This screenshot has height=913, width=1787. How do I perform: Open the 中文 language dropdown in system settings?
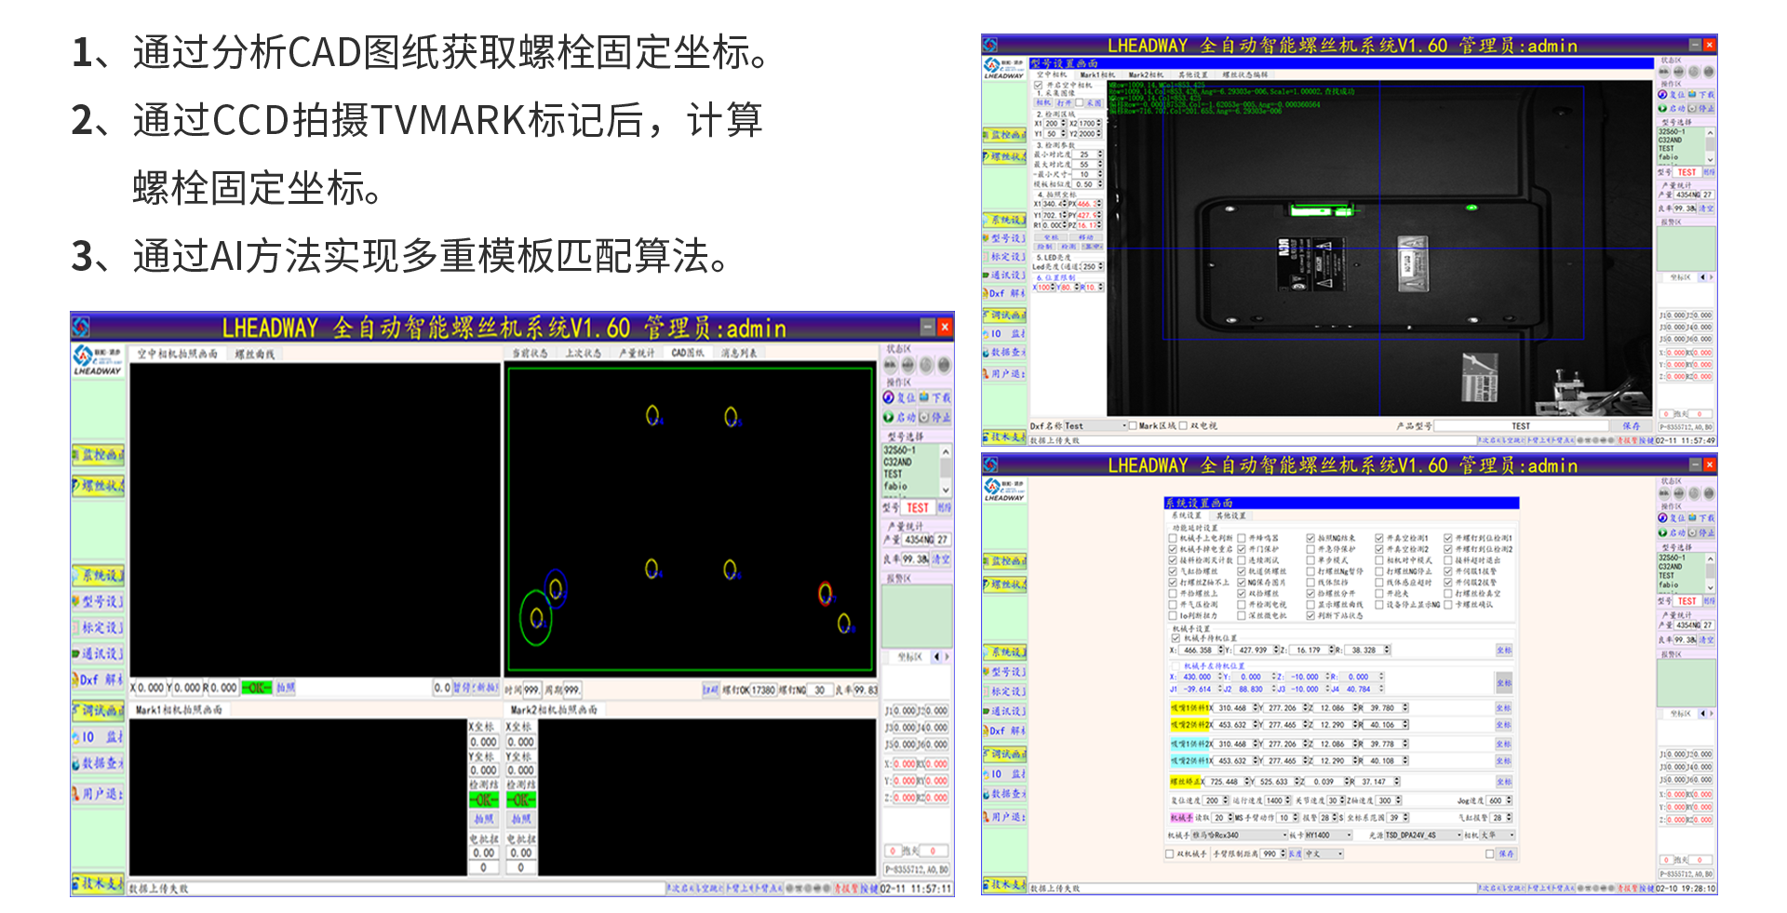(x=1323, y=853)
